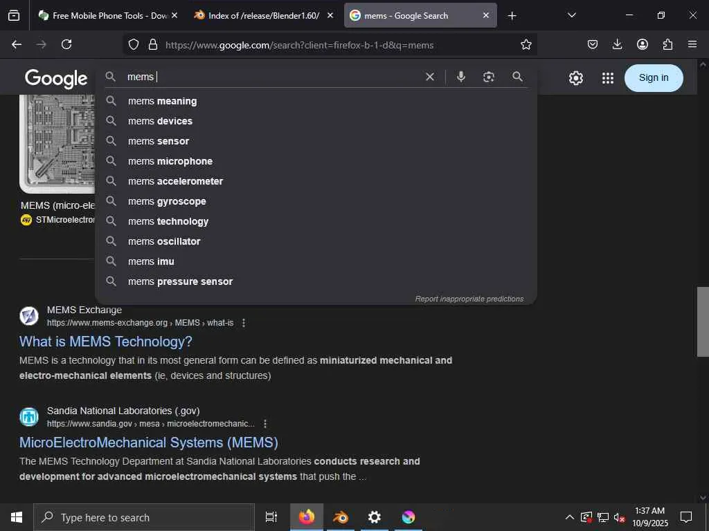Reload the current Google page
Image resolution: width=709 pixels, height=531 pixels.
tap(66, 44)
